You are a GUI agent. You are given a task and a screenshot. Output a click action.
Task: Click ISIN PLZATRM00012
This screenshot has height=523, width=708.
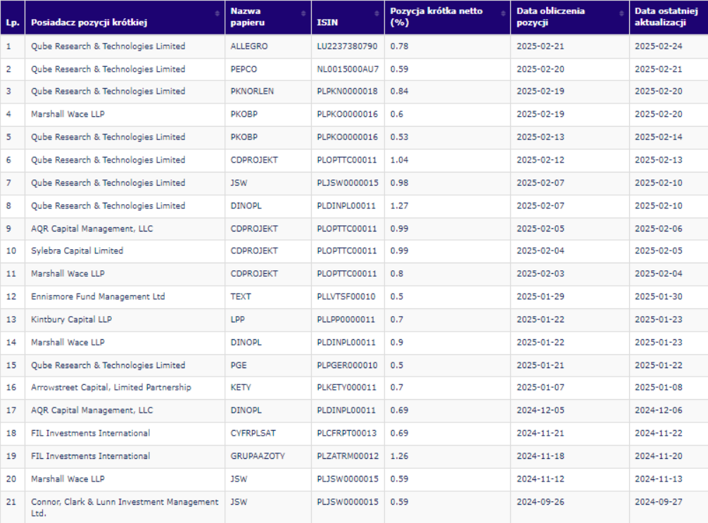pyautogui.click(x=348, y=456)
